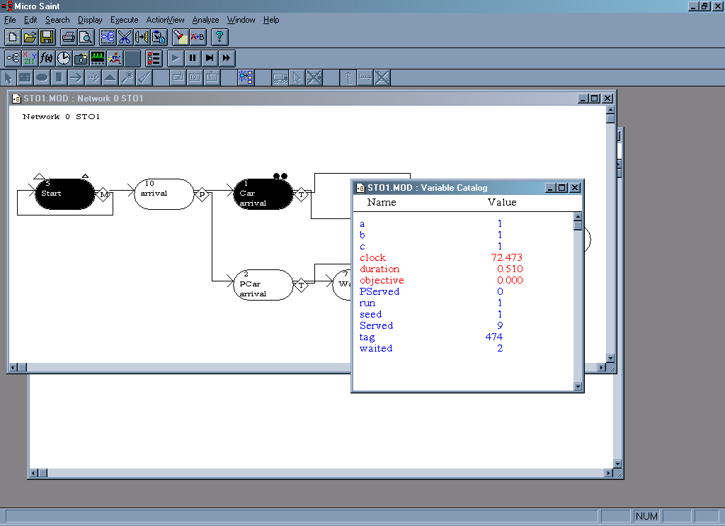
Task: Click the flashlight Find icon
Action: coord(181,37)
